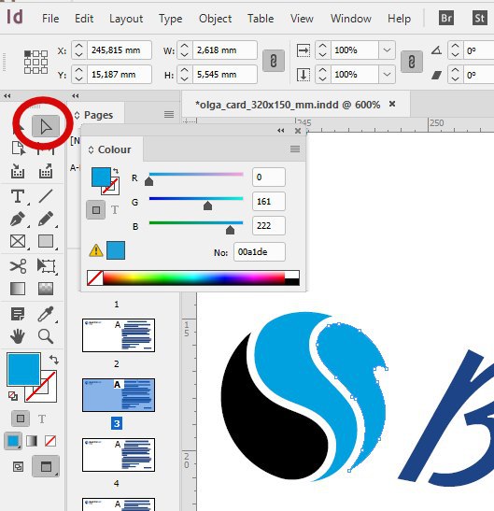This screenshot has width=494, height=511.
Task: Cycle Colour panel view using tab arrows
Action: [91, 149]
